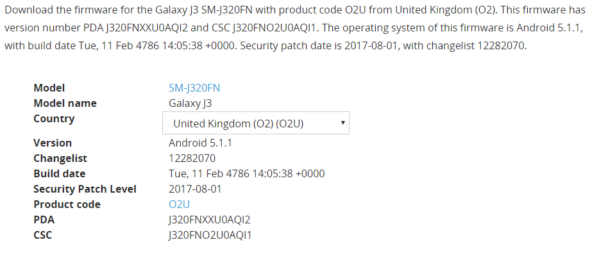Image resolution: width=599 pixels, height=256 pixels.
Task: Click the bold Product code label
Action: coord(67,204)
